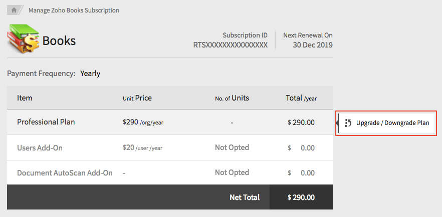Click the Total /year column header
442x217 pixels.
(x=301, y=98)
